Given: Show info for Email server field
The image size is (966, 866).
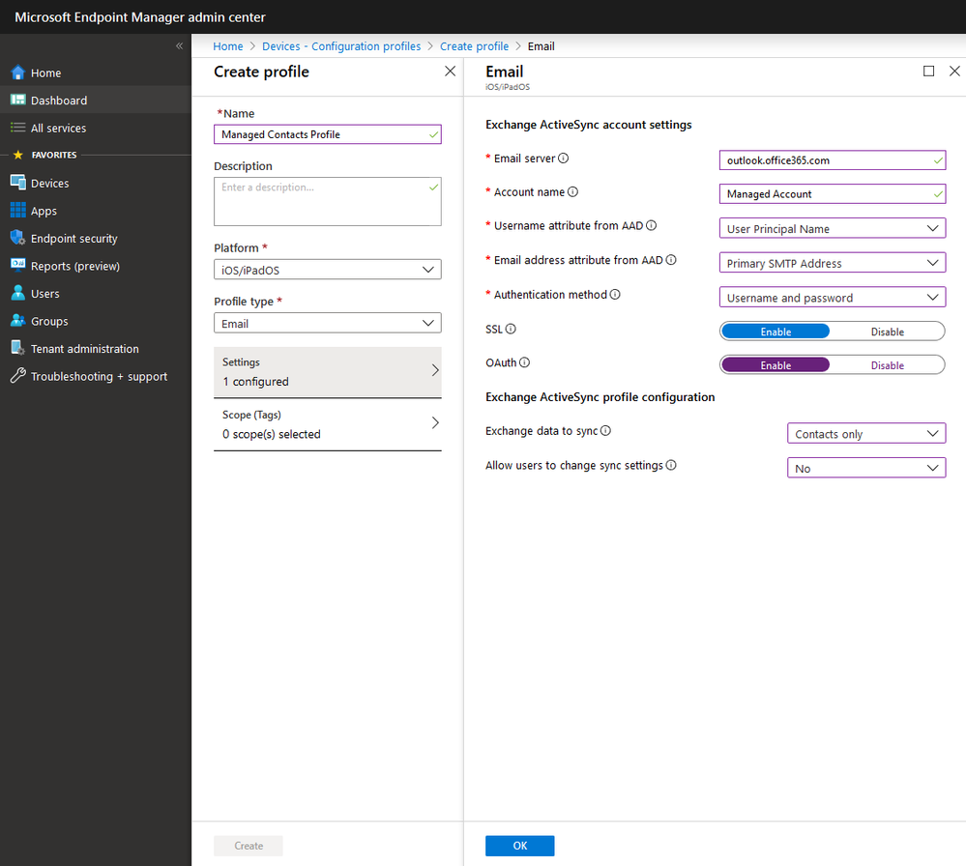Looking at the screenshot, I should pos(563,159).
